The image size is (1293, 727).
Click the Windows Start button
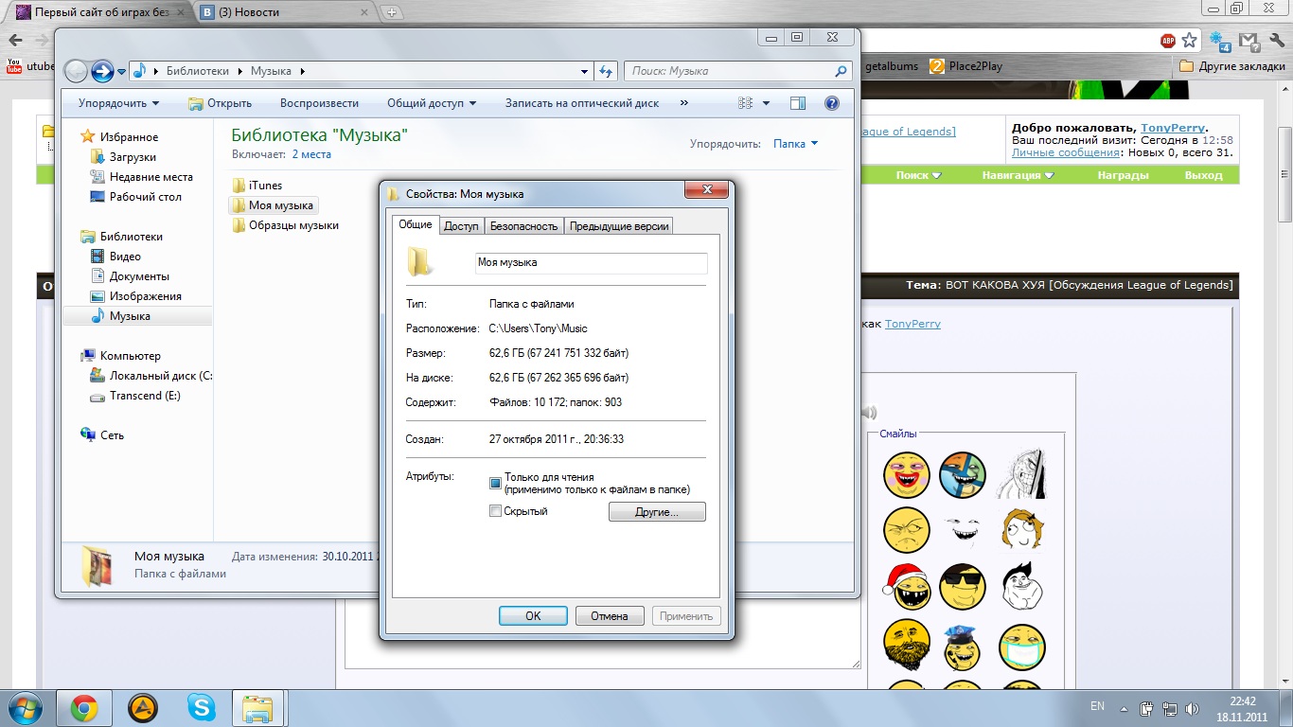pyautogui.click(x=25, y=707)
